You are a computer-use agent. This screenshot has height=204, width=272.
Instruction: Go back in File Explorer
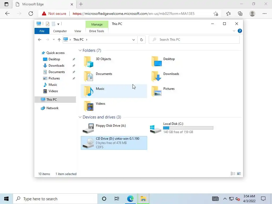click(x=40, y=40)
